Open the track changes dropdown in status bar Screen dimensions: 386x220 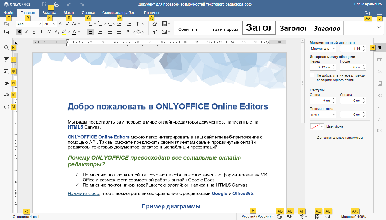(x=302, y=217)
